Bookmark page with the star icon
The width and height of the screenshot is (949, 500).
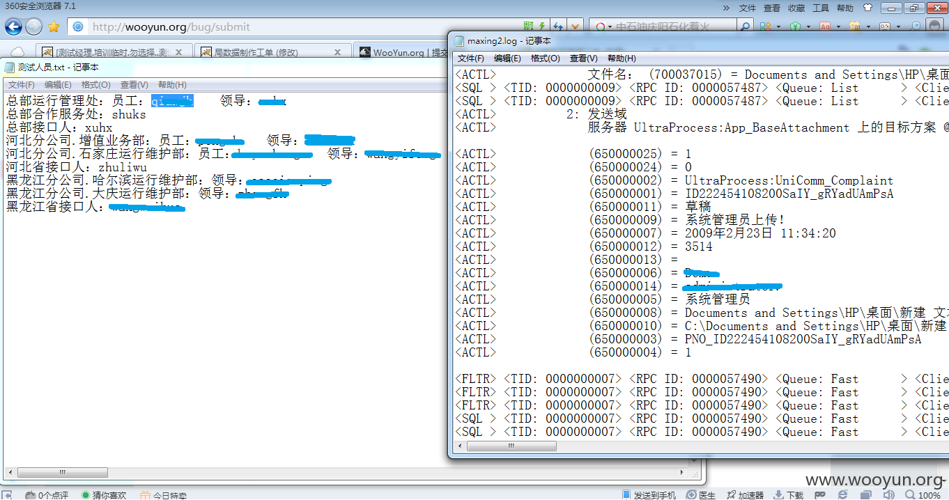(x=54, y=28)
